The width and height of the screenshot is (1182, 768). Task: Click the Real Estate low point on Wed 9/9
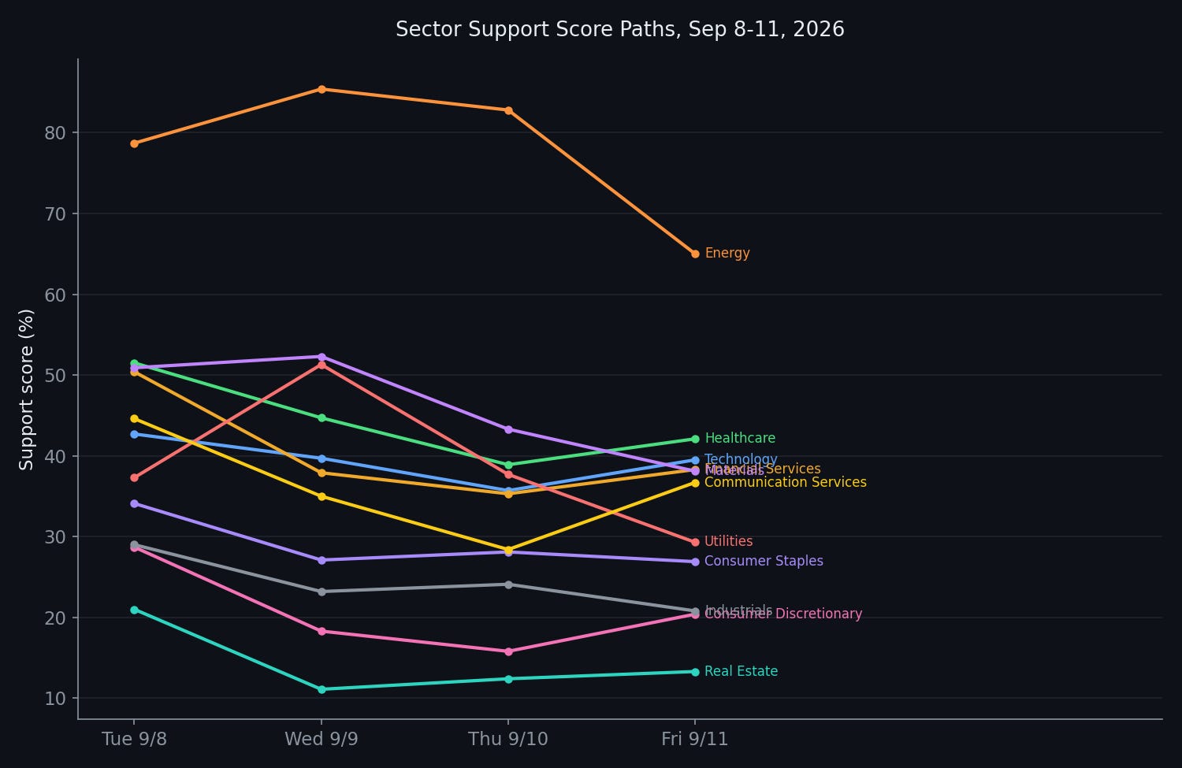322,689
